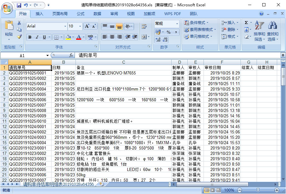The width and height of the screenshot is (286, 194).
Task: Click the Increase Font Size icon
Action: click(x=87, y=26)
